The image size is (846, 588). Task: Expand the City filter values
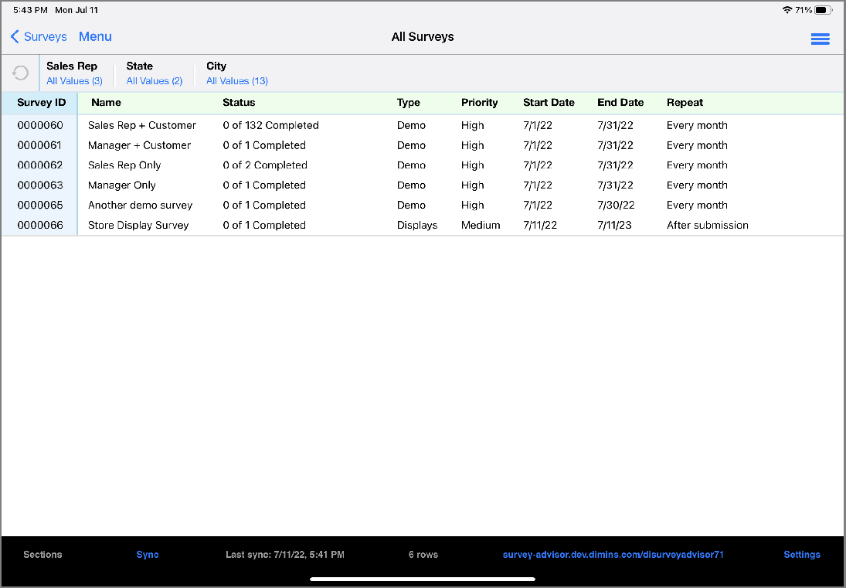[236, 81]
